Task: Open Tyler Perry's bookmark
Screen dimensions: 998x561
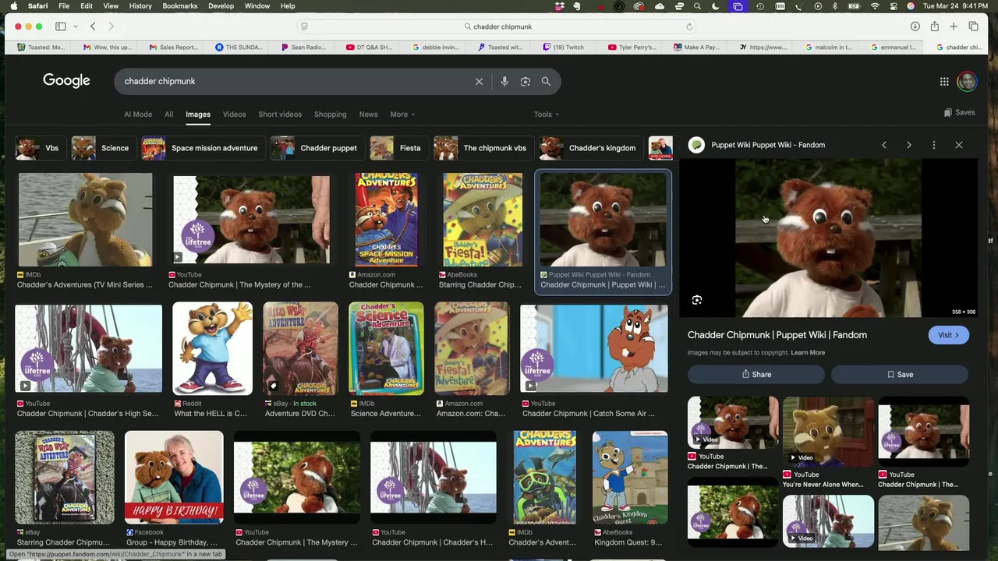Action: pos(632,48)
